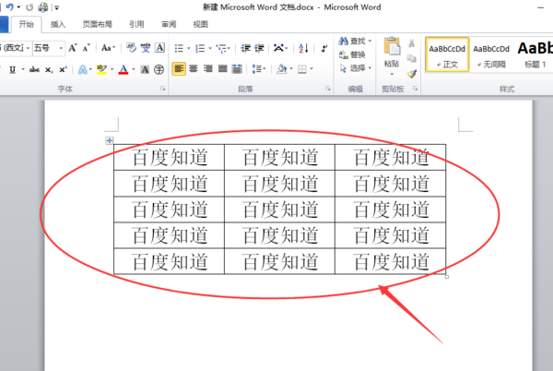Image resolution: width=553 pixels, height=371 pixels.
Task: Toggle Justify alignment
Action: click(x=222, y=69)
